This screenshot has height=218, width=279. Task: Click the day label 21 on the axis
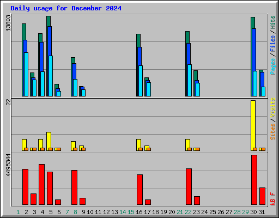[180, 212]
